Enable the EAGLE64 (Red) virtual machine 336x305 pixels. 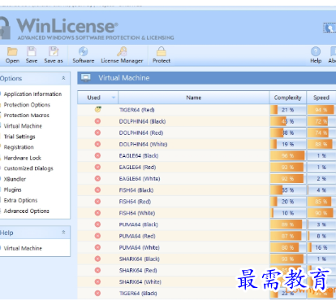point(97,167)
